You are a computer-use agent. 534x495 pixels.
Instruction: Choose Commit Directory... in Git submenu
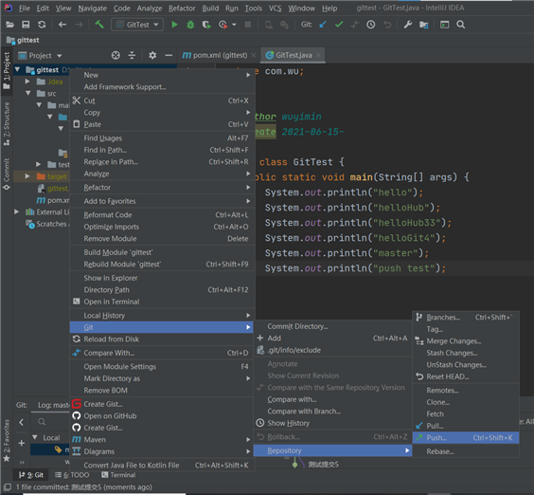(x=332, y=326)
